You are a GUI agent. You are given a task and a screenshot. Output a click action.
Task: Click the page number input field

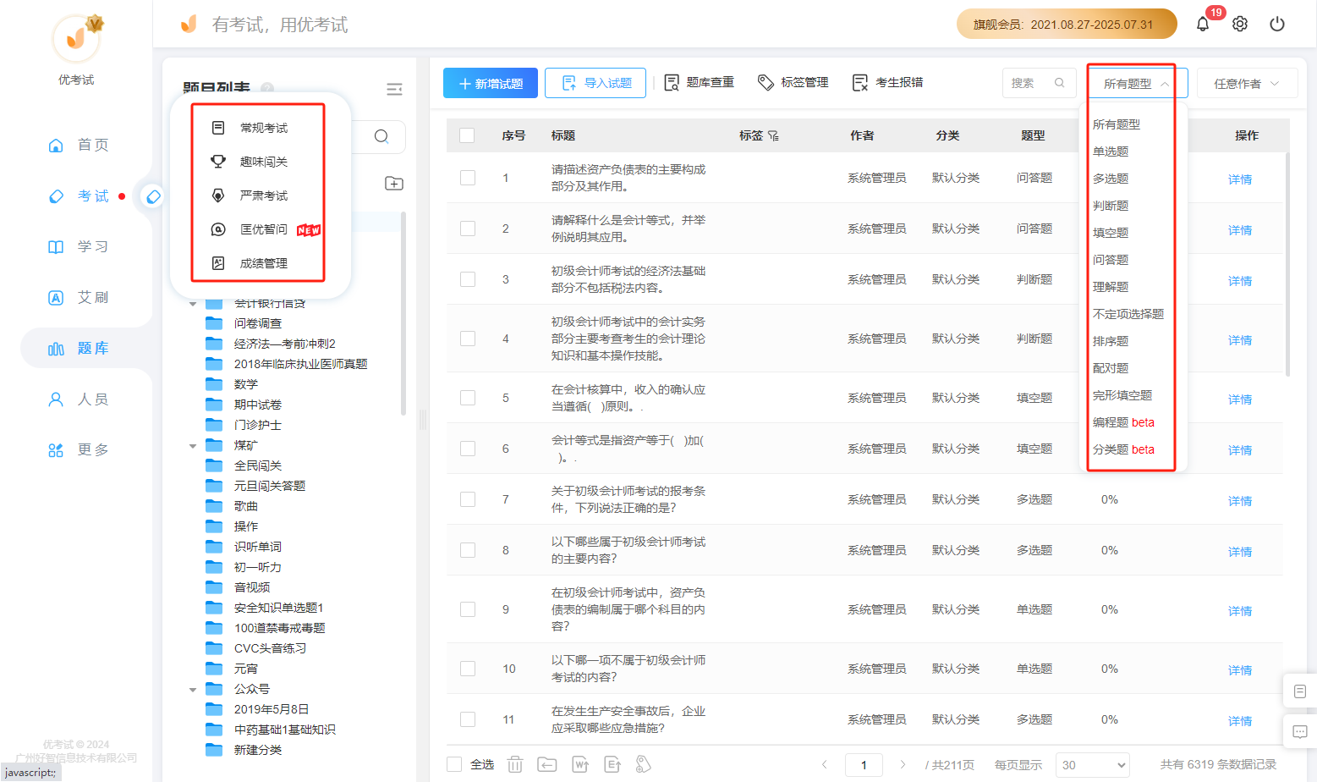coord(863,765)
